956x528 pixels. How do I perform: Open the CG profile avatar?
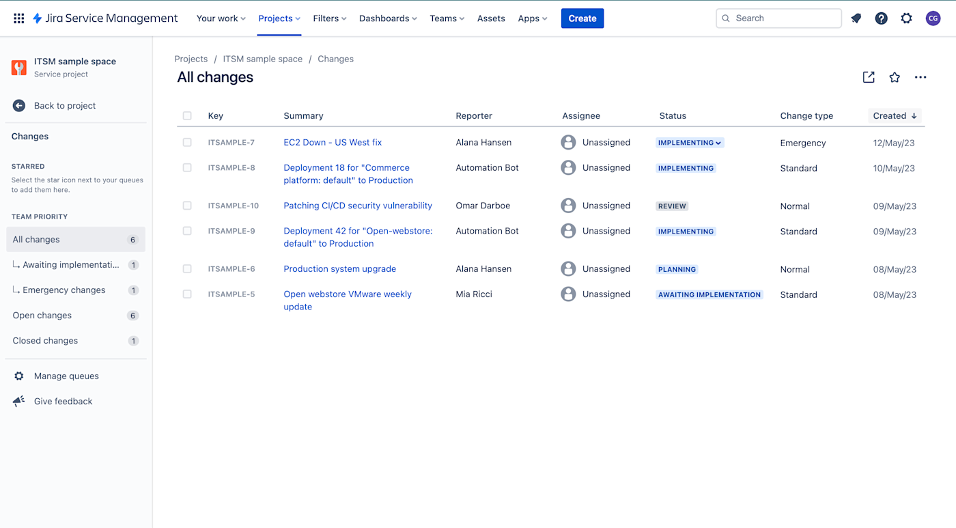[x=933, y=18]
